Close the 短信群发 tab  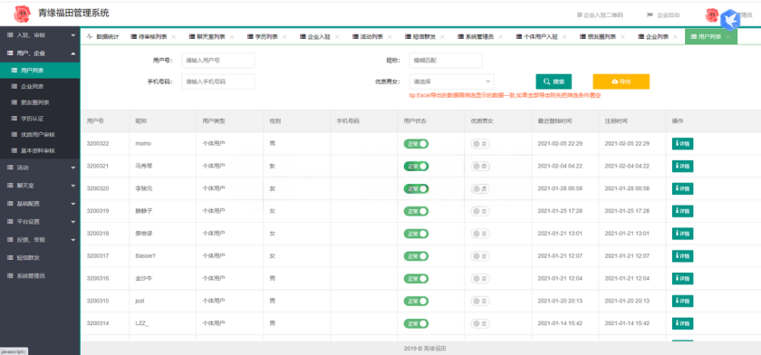click(442, 37)
